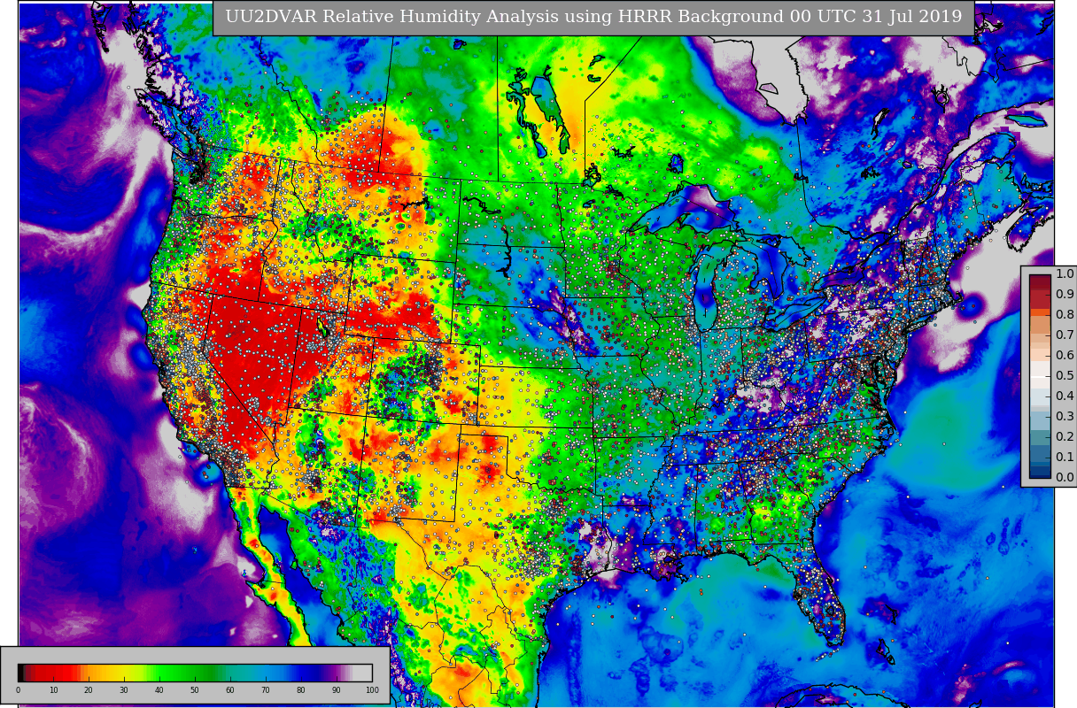
Task: Click the 20 label on the humidity colorbar
Action: [x=89, y=689]
